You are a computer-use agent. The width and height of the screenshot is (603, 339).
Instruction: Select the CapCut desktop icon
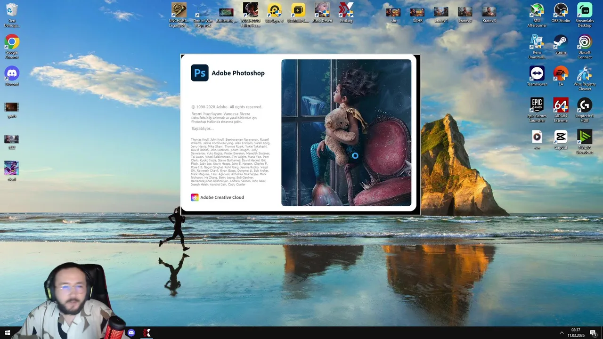coord(561,137)
